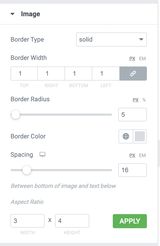
Task: Click the Aspect Ratio WIDTH field
Action: point(28,221)
